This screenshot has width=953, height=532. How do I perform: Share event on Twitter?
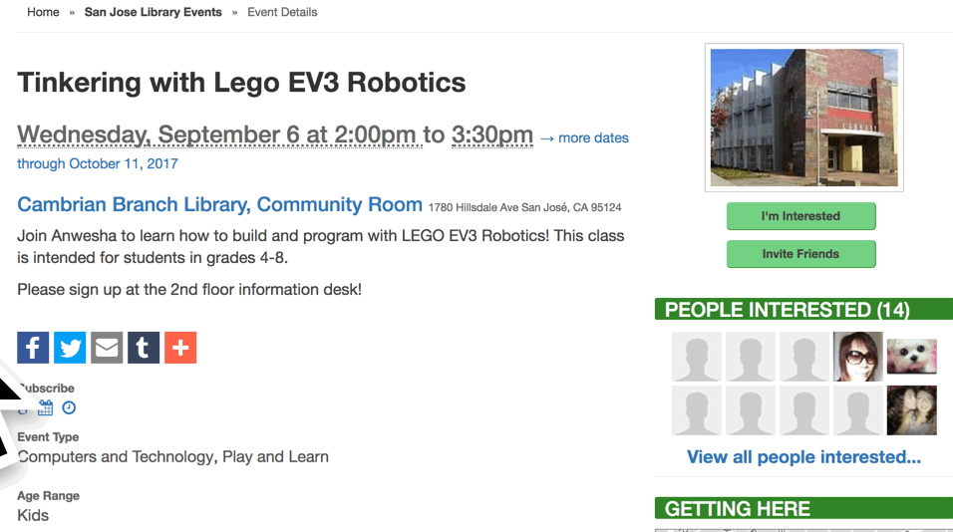point(70,348)
